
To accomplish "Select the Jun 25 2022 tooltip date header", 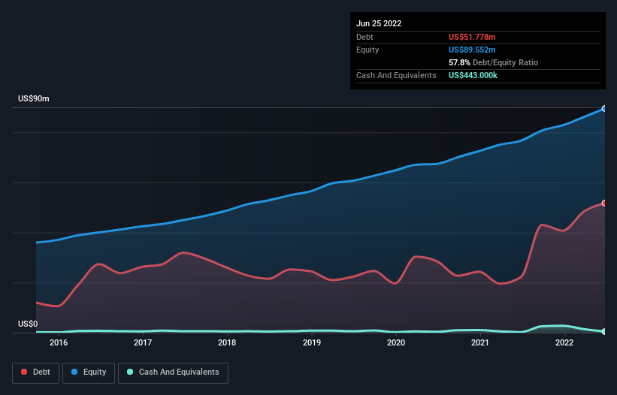I will tap(379, 23).
